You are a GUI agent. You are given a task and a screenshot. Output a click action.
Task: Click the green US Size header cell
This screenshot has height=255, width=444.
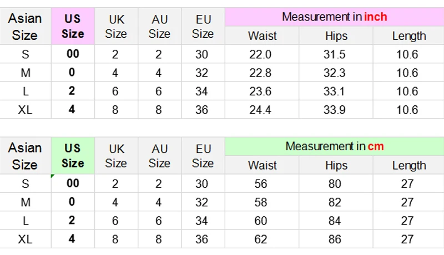pos(73,156)
